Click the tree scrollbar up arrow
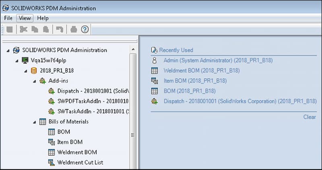Viewport: 322px width, 170px height. (x=133, y=49)
